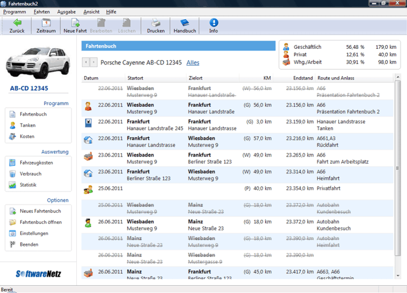Open Kosten in the Programm panel
The width and height of the screenshot is (407, 293).
tap(27, 136)
